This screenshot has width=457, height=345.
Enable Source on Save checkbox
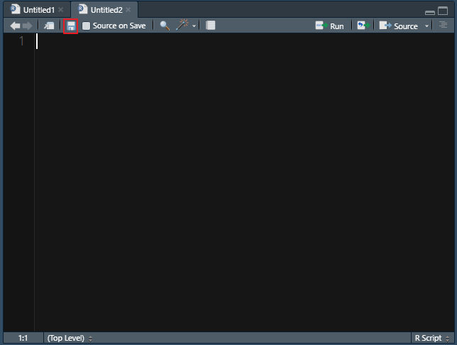[86, 26]
